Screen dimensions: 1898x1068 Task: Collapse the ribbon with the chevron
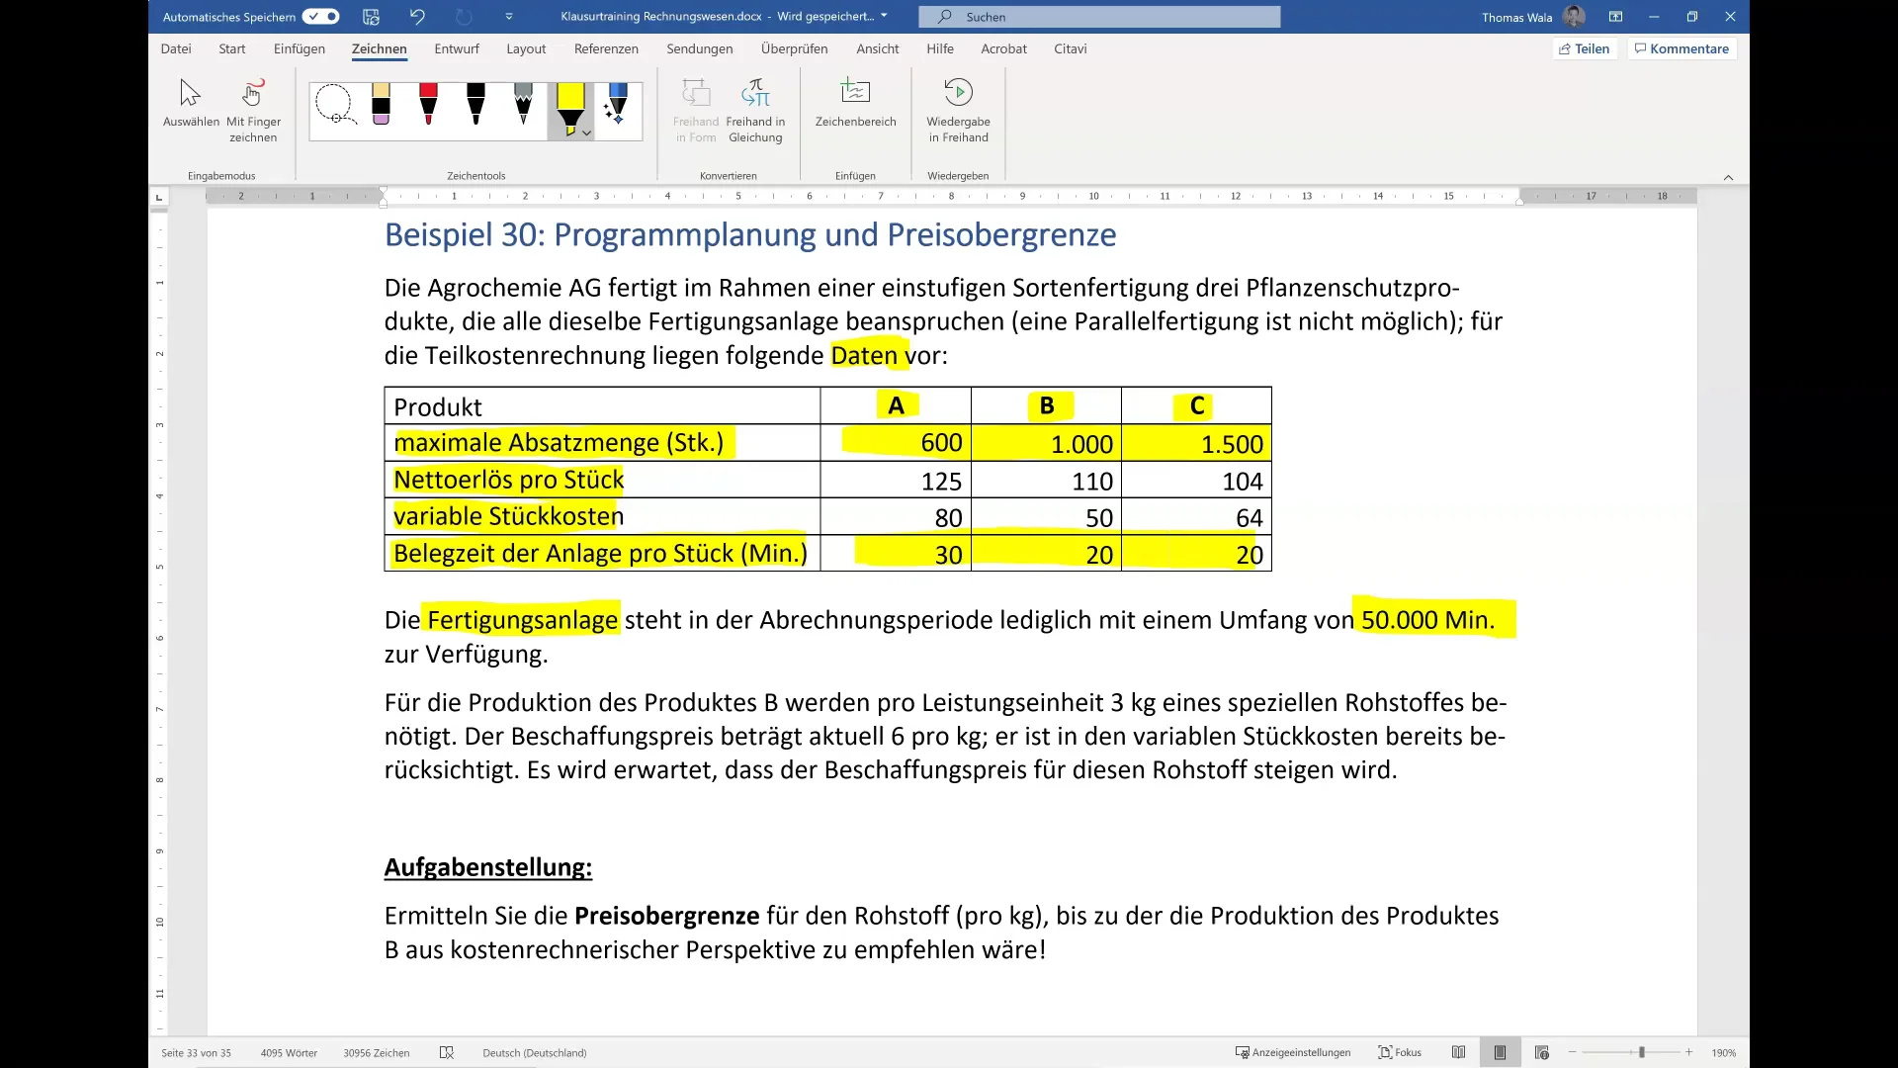click(1728, 177)
